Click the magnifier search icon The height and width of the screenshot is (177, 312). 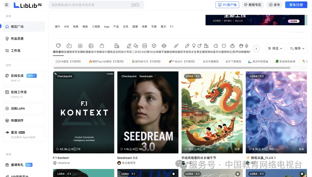point(138,5)
